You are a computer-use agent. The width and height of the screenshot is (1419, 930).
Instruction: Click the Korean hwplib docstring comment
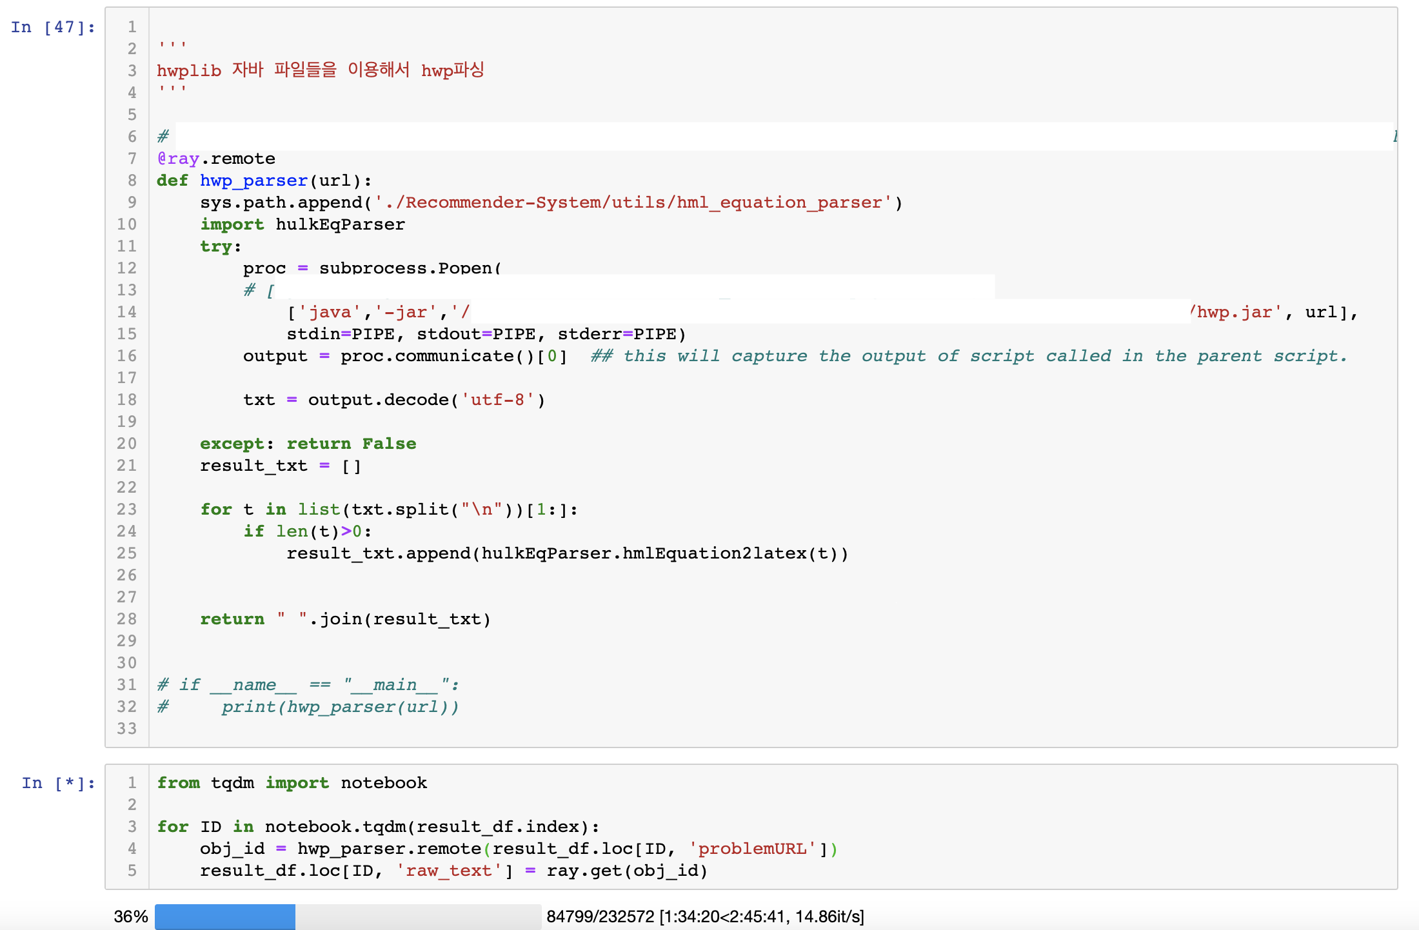(x=321, y=70)
